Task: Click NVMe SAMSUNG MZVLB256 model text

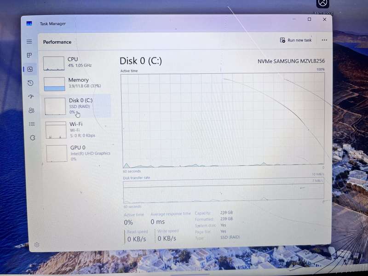Action: coord(291,61)
